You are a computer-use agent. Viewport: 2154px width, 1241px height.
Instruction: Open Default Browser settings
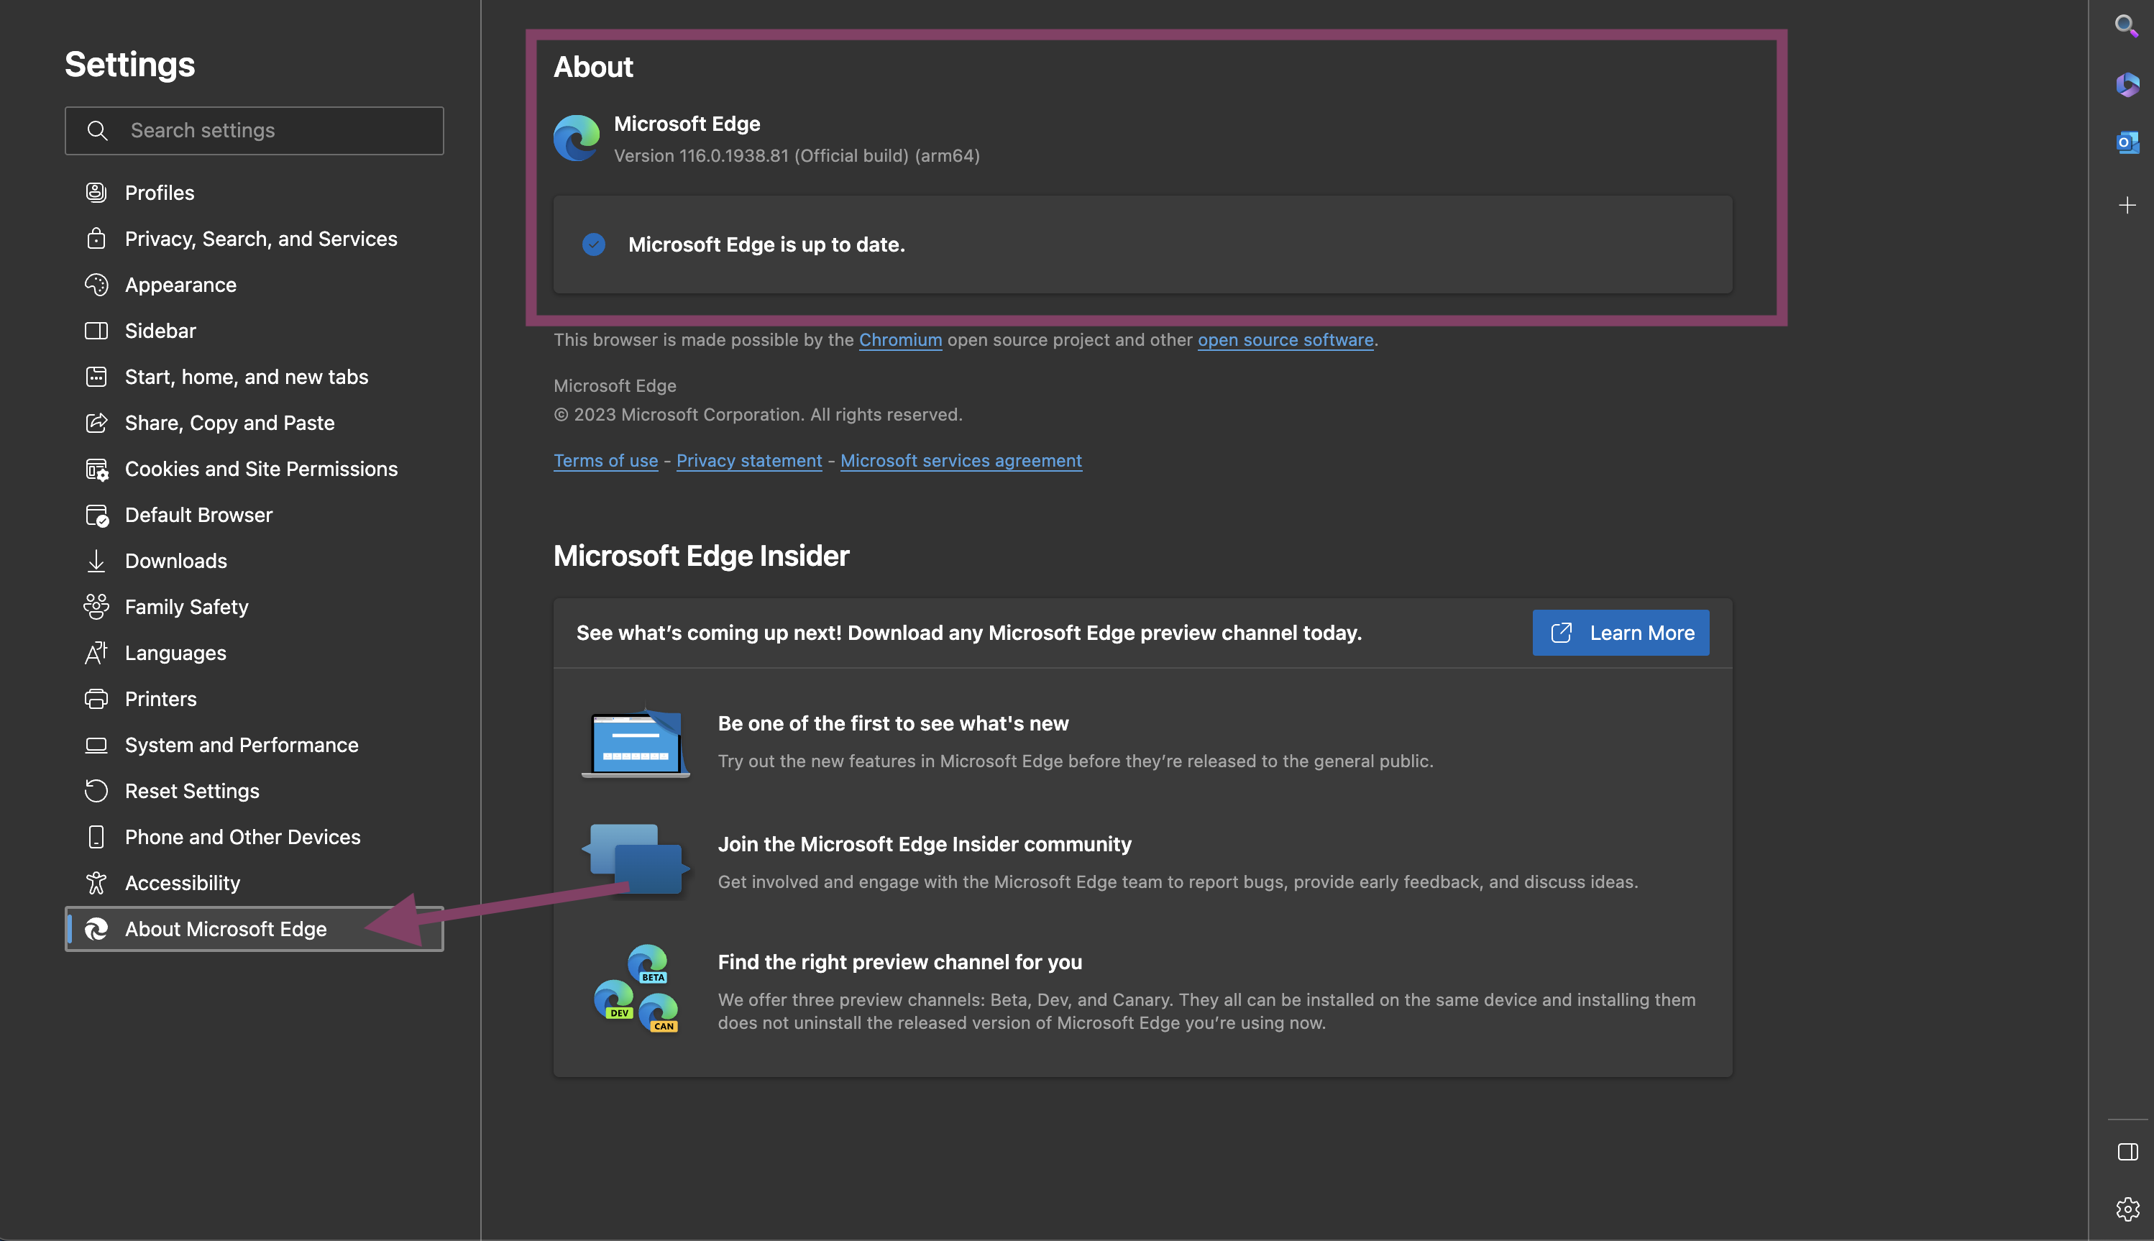point(254,515)
